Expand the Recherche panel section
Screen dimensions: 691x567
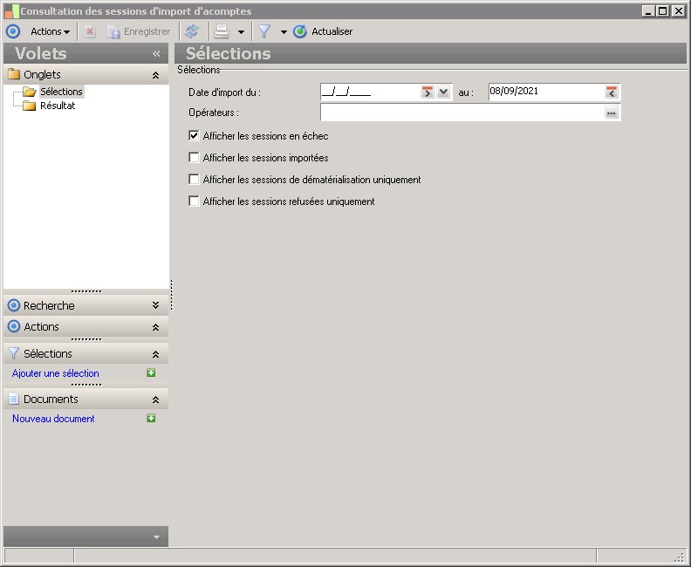(155, 305)
